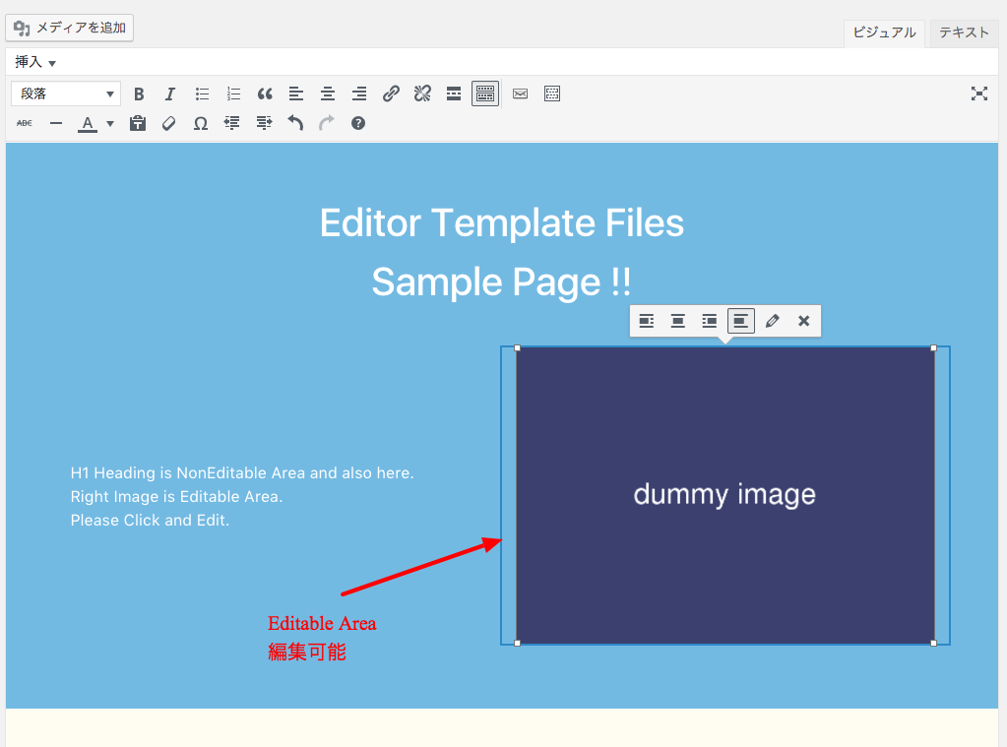Expand the 挿入 insert menu
1007x747 pixels.
[x=34, y=62]
